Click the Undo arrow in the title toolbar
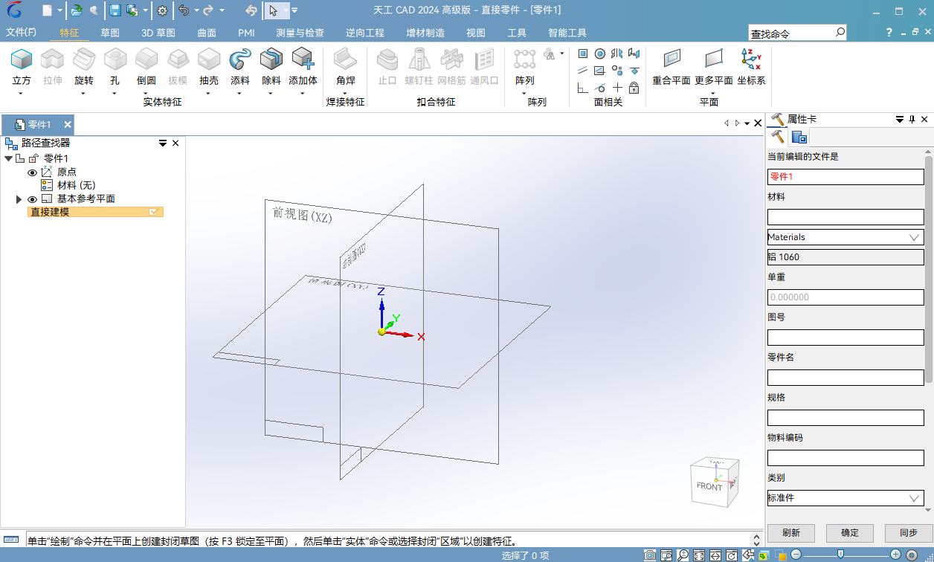Image resolution: width=934 pixels, height=562 pixels. 184,10
